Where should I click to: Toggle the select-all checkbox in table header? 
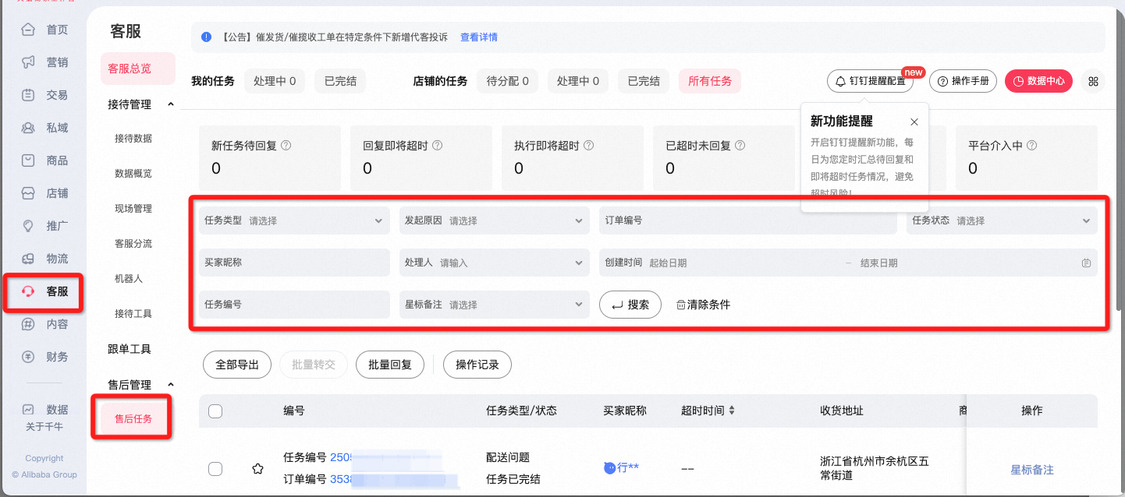215,411
